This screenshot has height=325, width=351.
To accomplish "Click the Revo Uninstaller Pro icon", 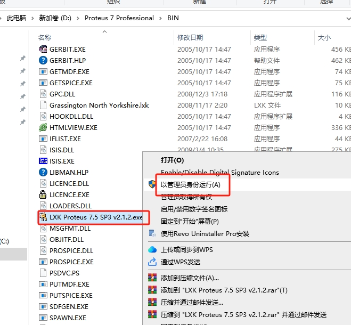I will point(152,233).
